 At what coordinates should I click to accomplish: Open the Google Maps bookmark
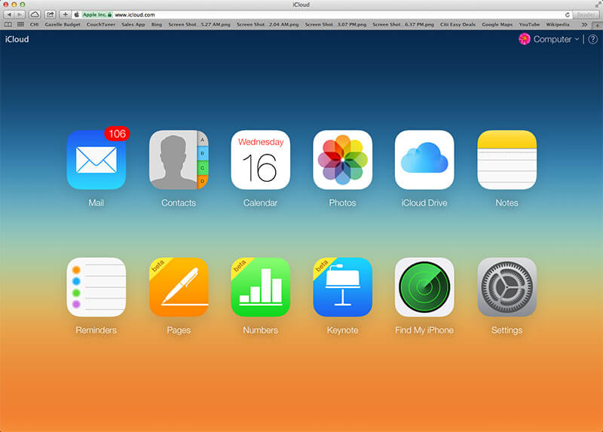(497, 24)
